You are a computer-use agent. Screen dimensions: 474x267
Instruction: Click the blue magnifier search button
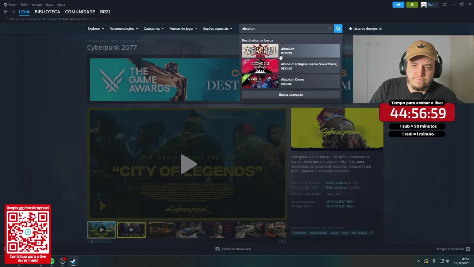coord(338,29)
